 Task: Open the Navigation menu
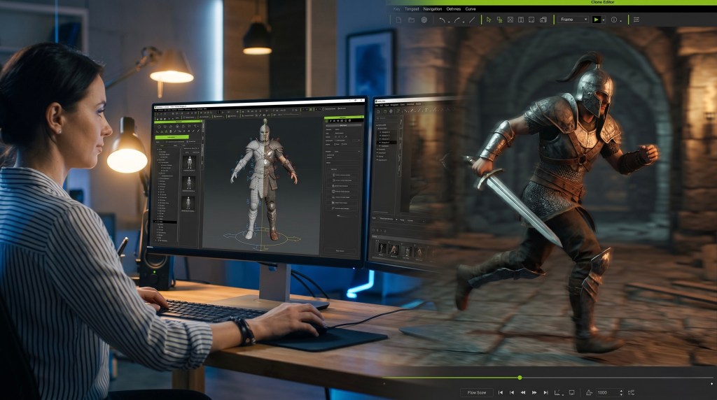coord(433,8)
